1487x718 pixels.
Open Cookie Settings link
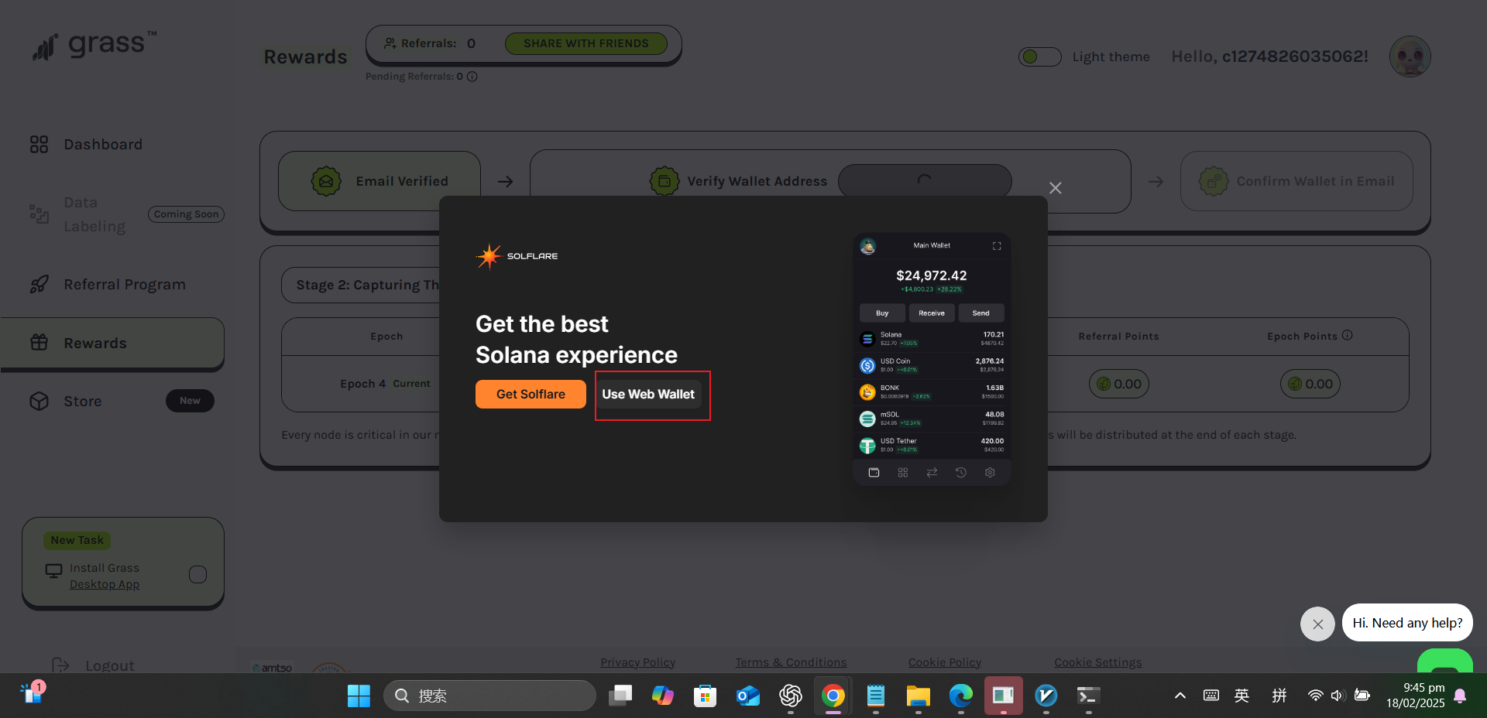1097,662
